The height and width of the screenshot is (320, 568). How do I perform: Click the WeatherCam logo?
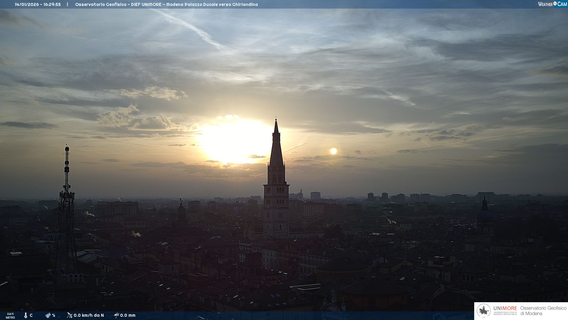point(552,4)
